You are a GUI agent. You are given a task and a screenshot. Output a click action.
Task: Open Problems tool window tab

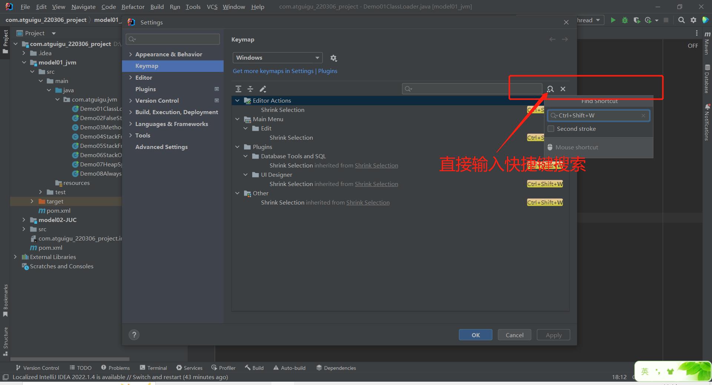(x=115, y=368)
